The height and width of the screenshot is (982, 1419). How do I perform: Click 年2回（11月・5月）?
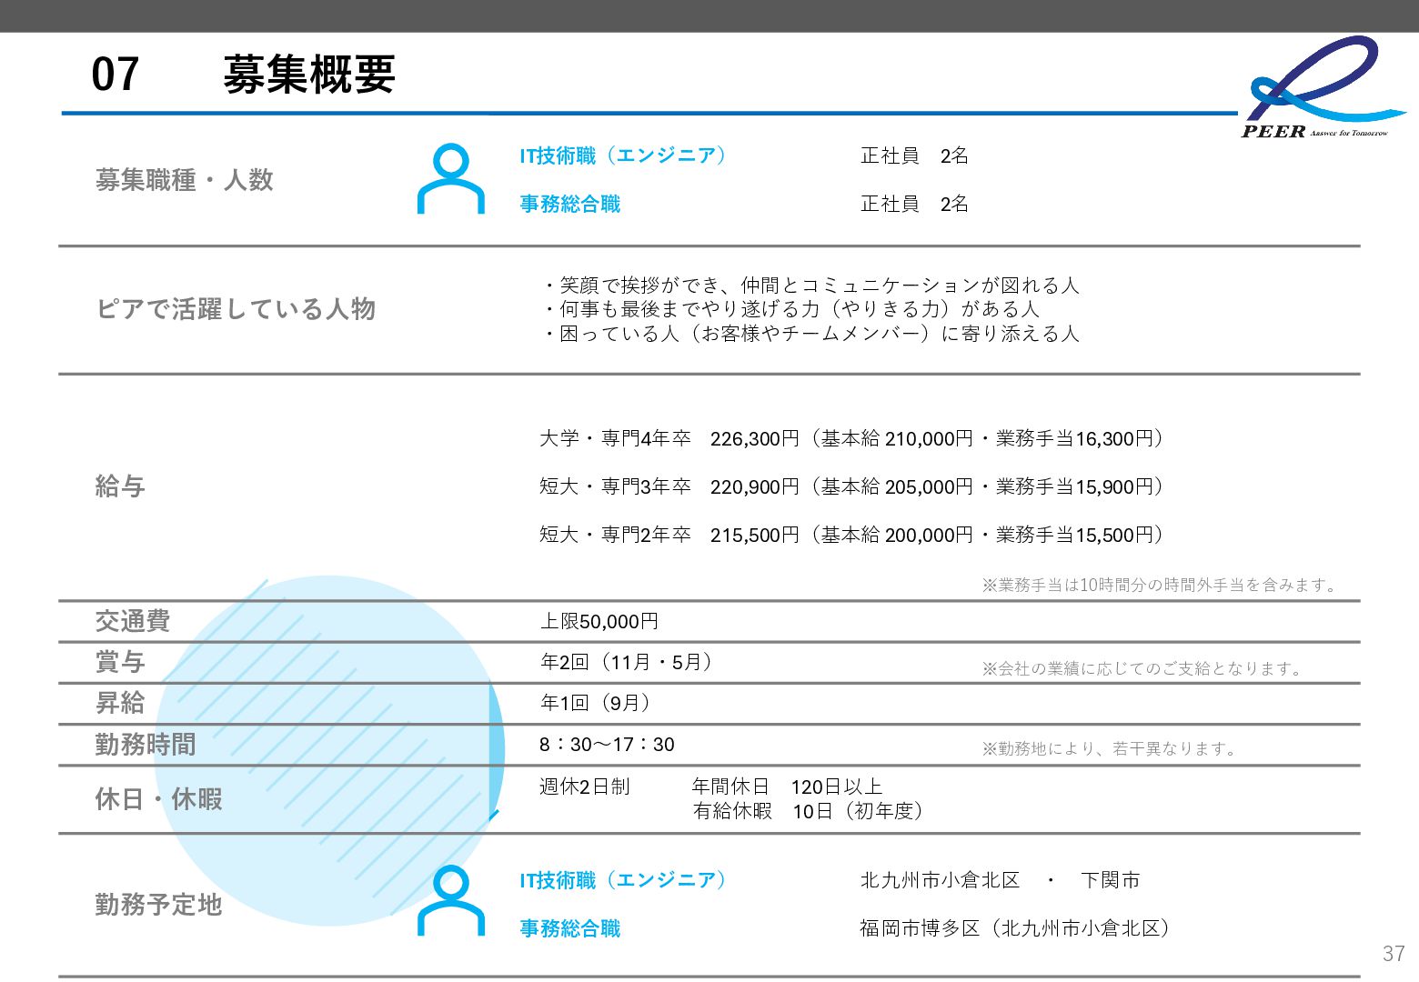point(626,662)
